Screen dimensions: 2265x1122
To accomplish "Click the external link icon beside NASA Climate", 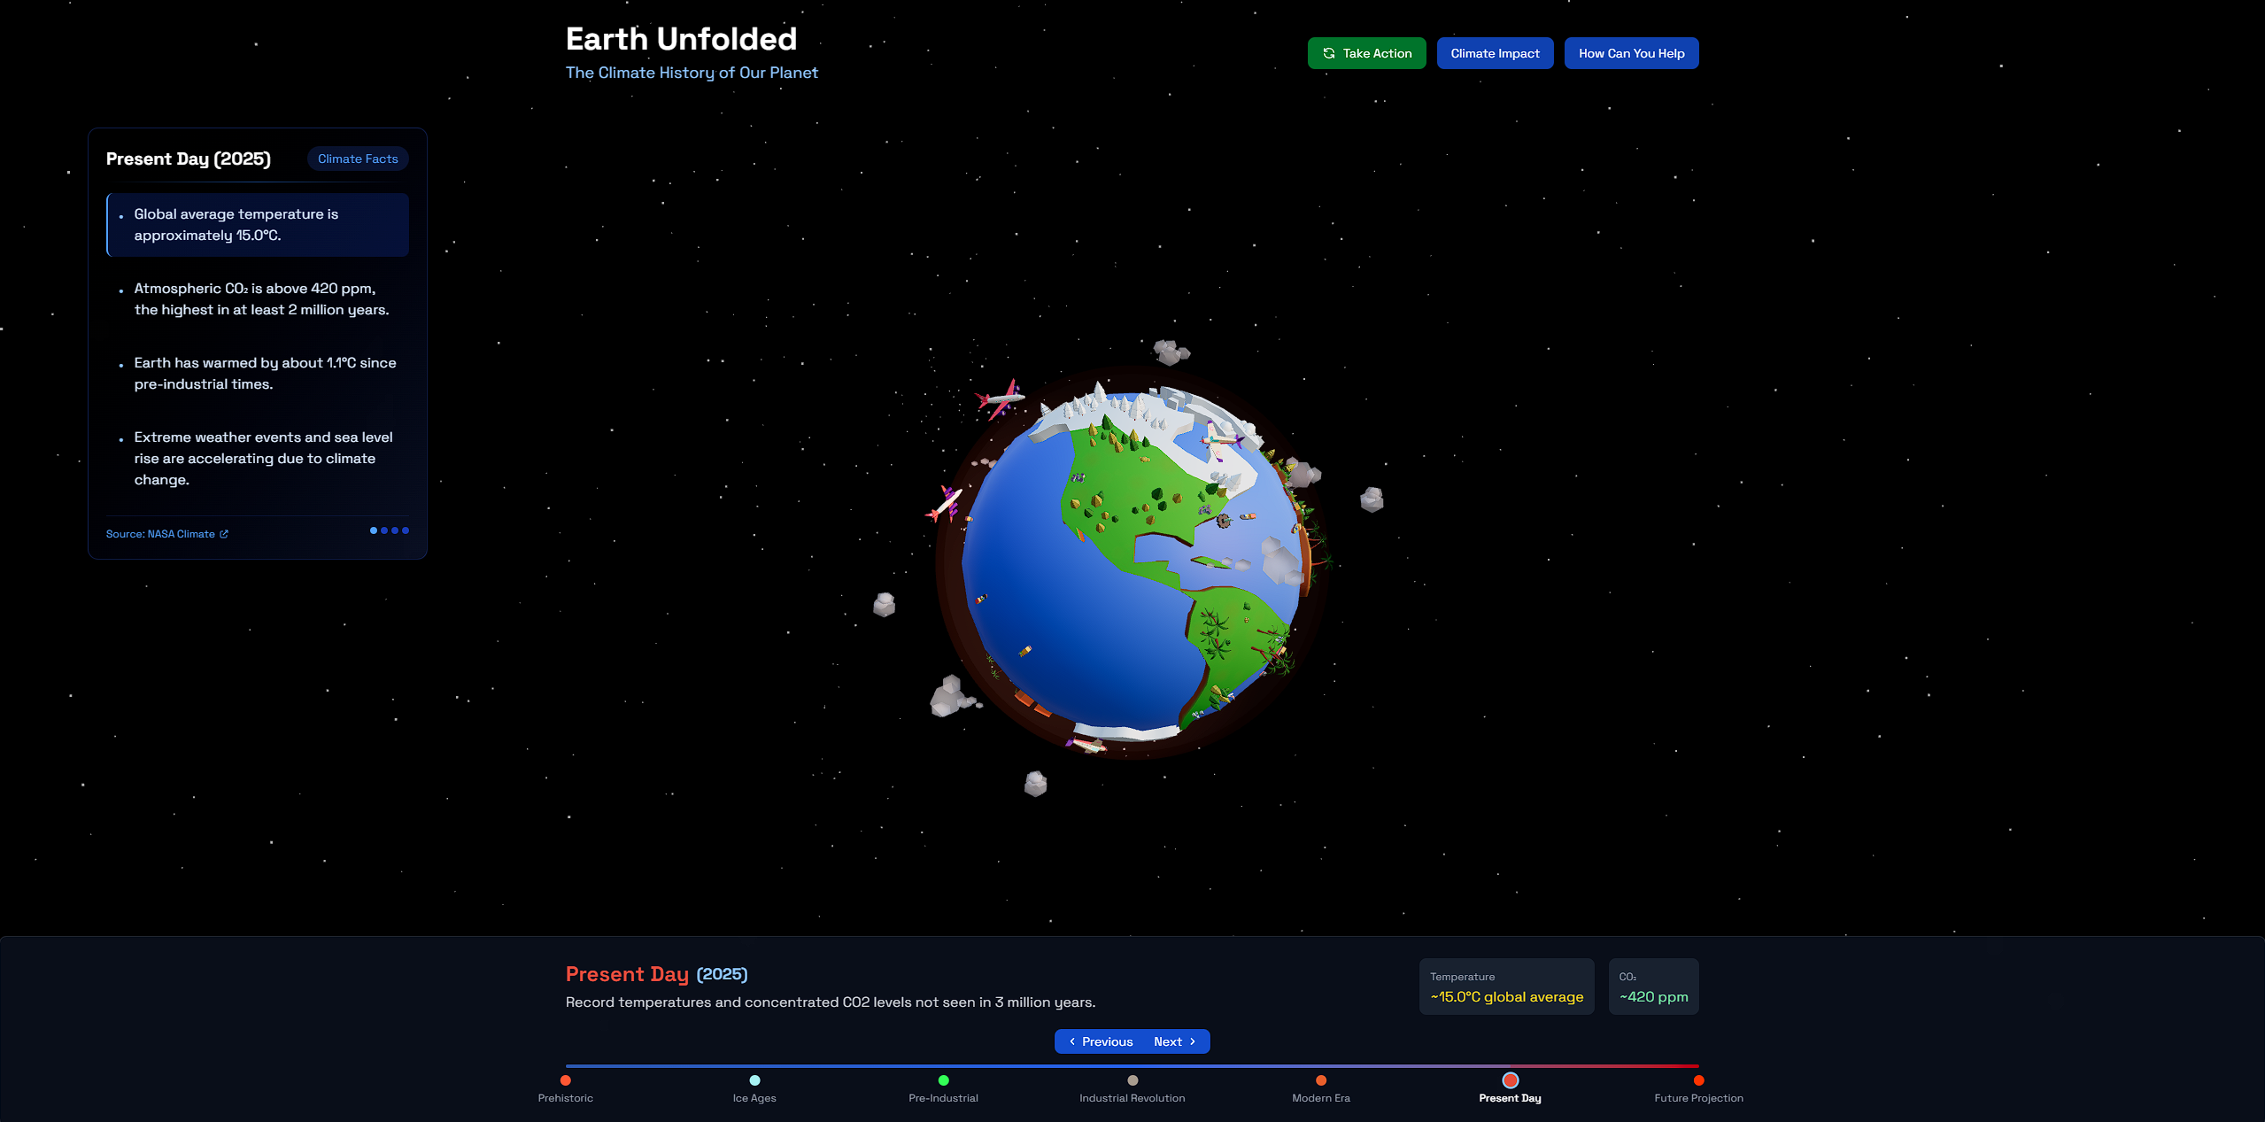I will (x=224, y=534).
